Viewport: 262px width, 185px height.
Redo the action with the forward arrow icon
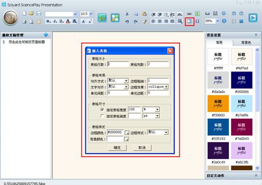[136, 22]
